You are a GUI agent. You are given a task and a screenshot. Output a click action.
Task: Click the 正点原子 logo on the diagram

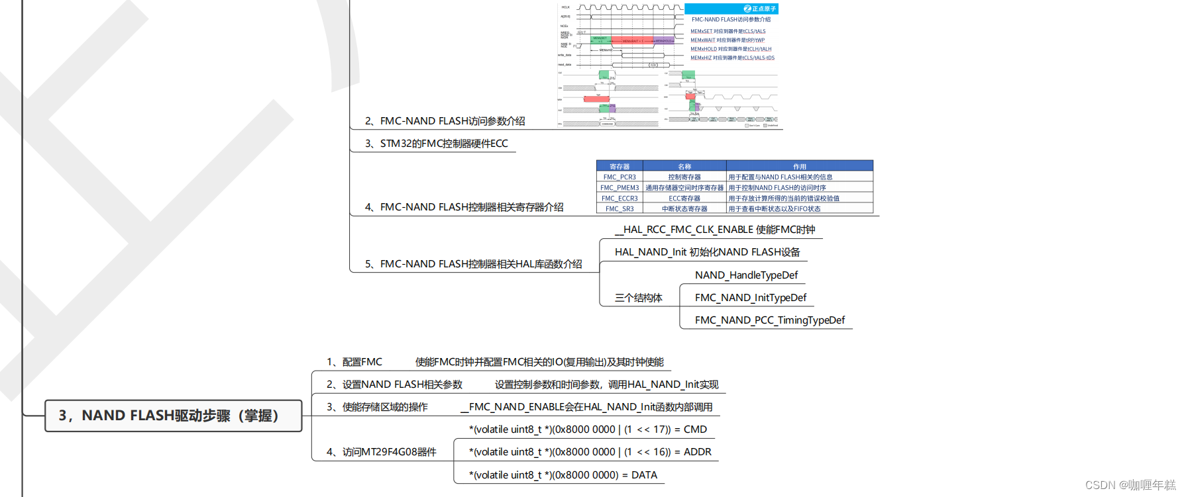pos(759,9)
